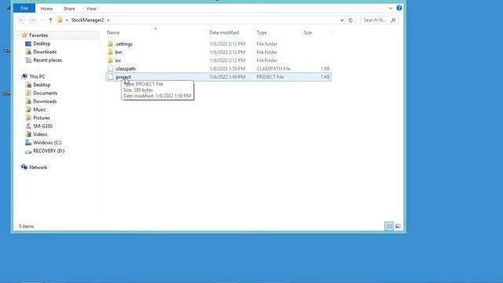Click the This PC computer icon
Screen dimensions: 503x283
click(24, 76)
